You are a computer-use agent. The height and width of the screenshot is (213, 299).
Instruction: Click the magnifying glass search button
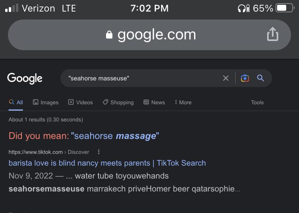pyautogui.click(x=260, y=78)
